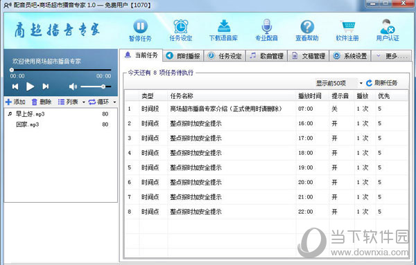Image resolution: width=416 pixels, height=265 pixels.
Task: Click the 任务名称 column header
Action: (232, 96)
